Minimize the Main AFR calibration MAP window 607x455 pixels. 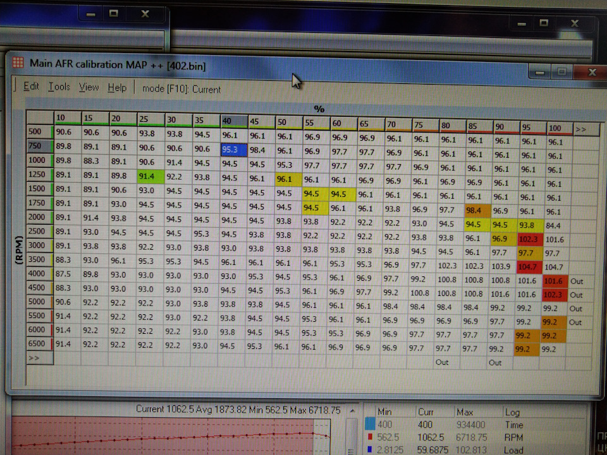pyautogui.click(x=540, y=72)
